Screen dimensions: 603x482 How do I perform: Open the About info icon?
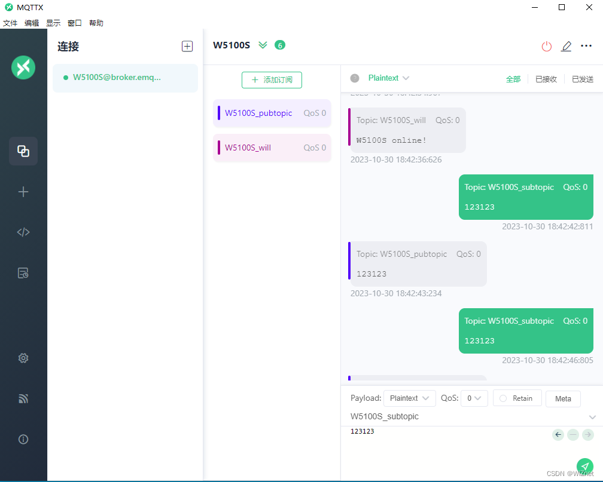[23, 440]
